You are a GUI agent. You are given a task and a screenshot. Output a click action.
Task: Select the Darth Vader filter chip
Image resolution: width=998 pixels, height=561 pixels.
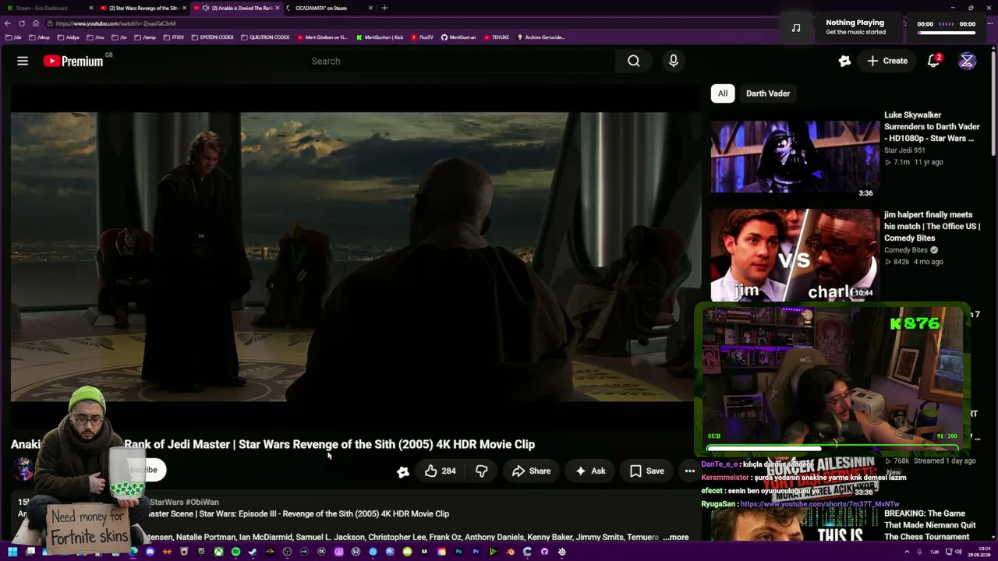768,93
